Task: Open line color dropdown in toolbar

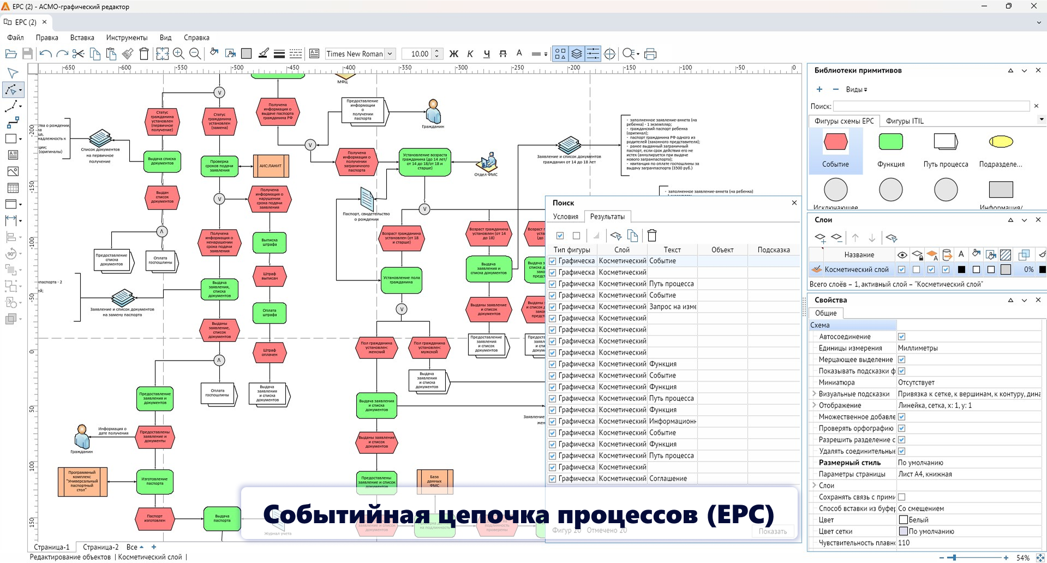Action: [x=539, y=54]
